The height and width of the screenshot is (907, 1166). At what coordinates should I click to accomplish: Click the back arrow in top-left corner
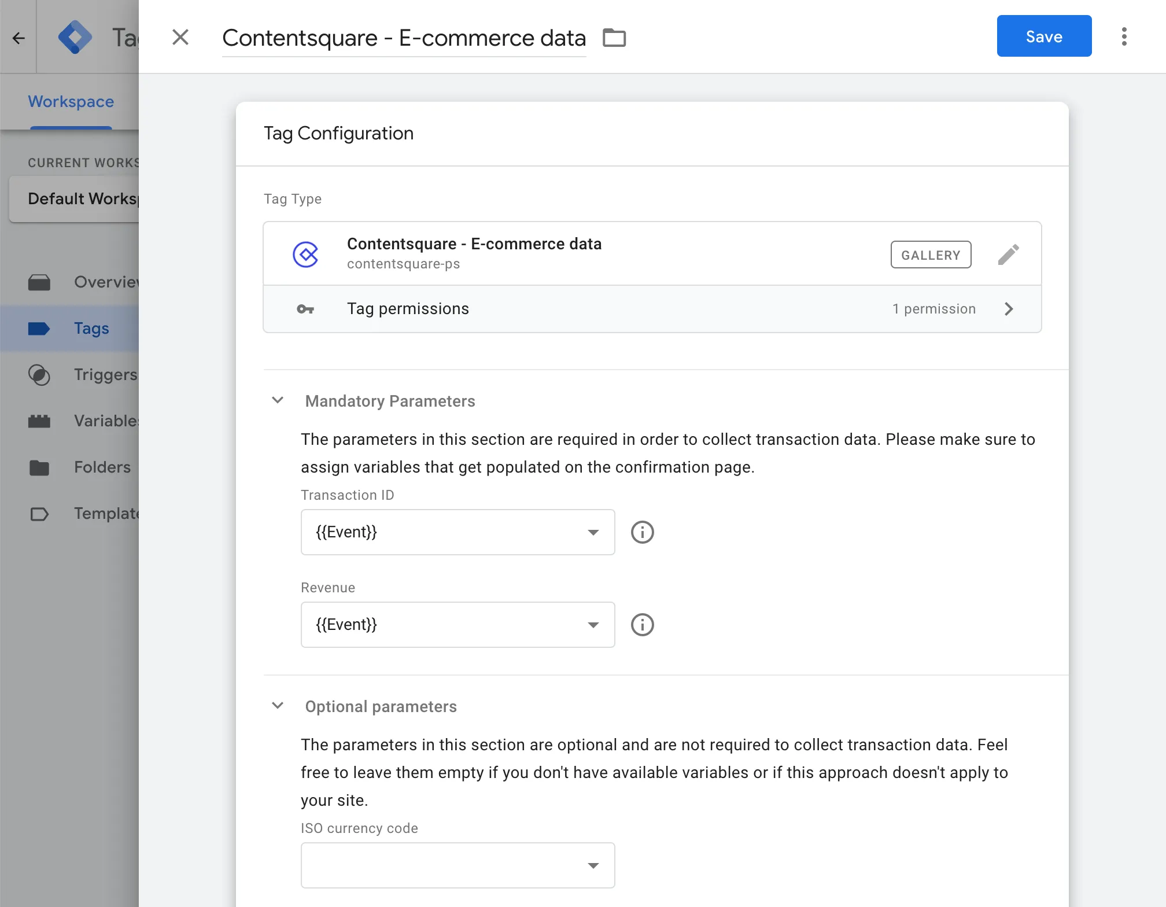19,38
